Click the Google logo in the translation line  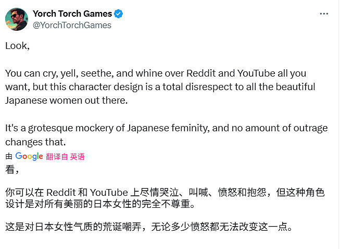pyautogui.click(x=29, y=156)
